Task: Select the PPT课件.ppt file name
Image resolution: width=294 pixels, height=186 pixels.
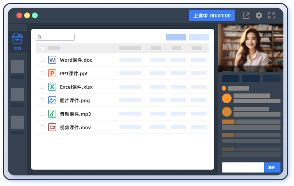Action: (73, 73)
